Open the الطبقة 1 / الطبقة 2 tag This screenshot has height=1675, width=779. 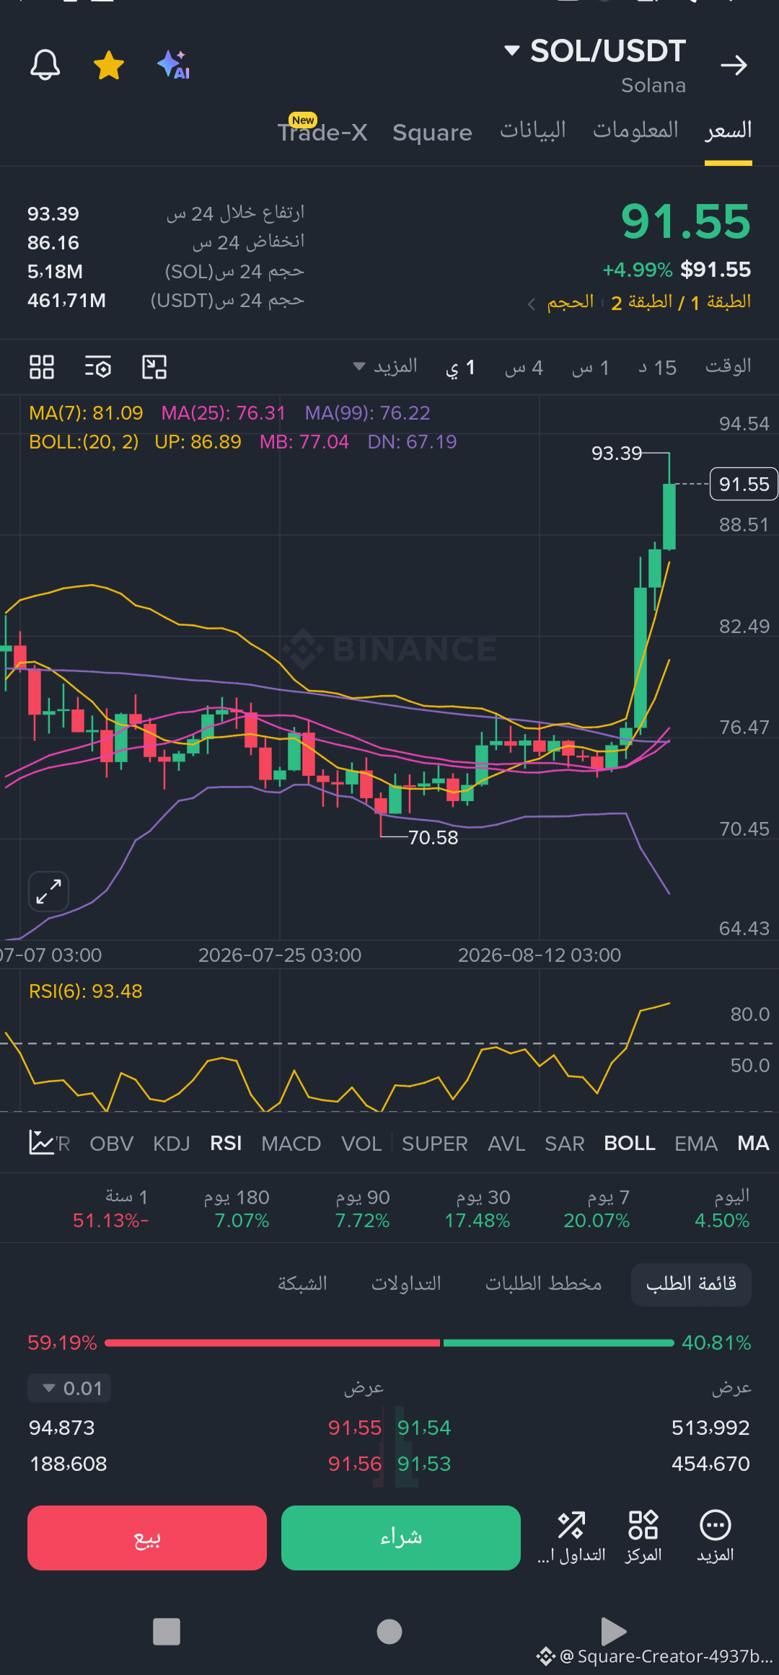pos(681,301)
